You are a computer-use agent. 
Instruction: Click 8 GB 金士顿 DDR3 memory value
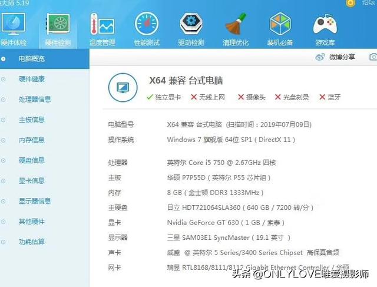216,193
